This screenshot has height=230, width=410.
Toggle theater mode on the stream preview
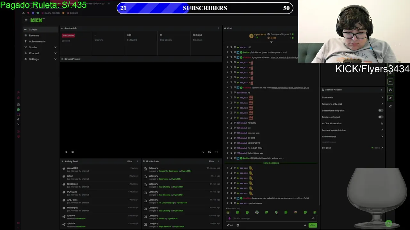209,152
